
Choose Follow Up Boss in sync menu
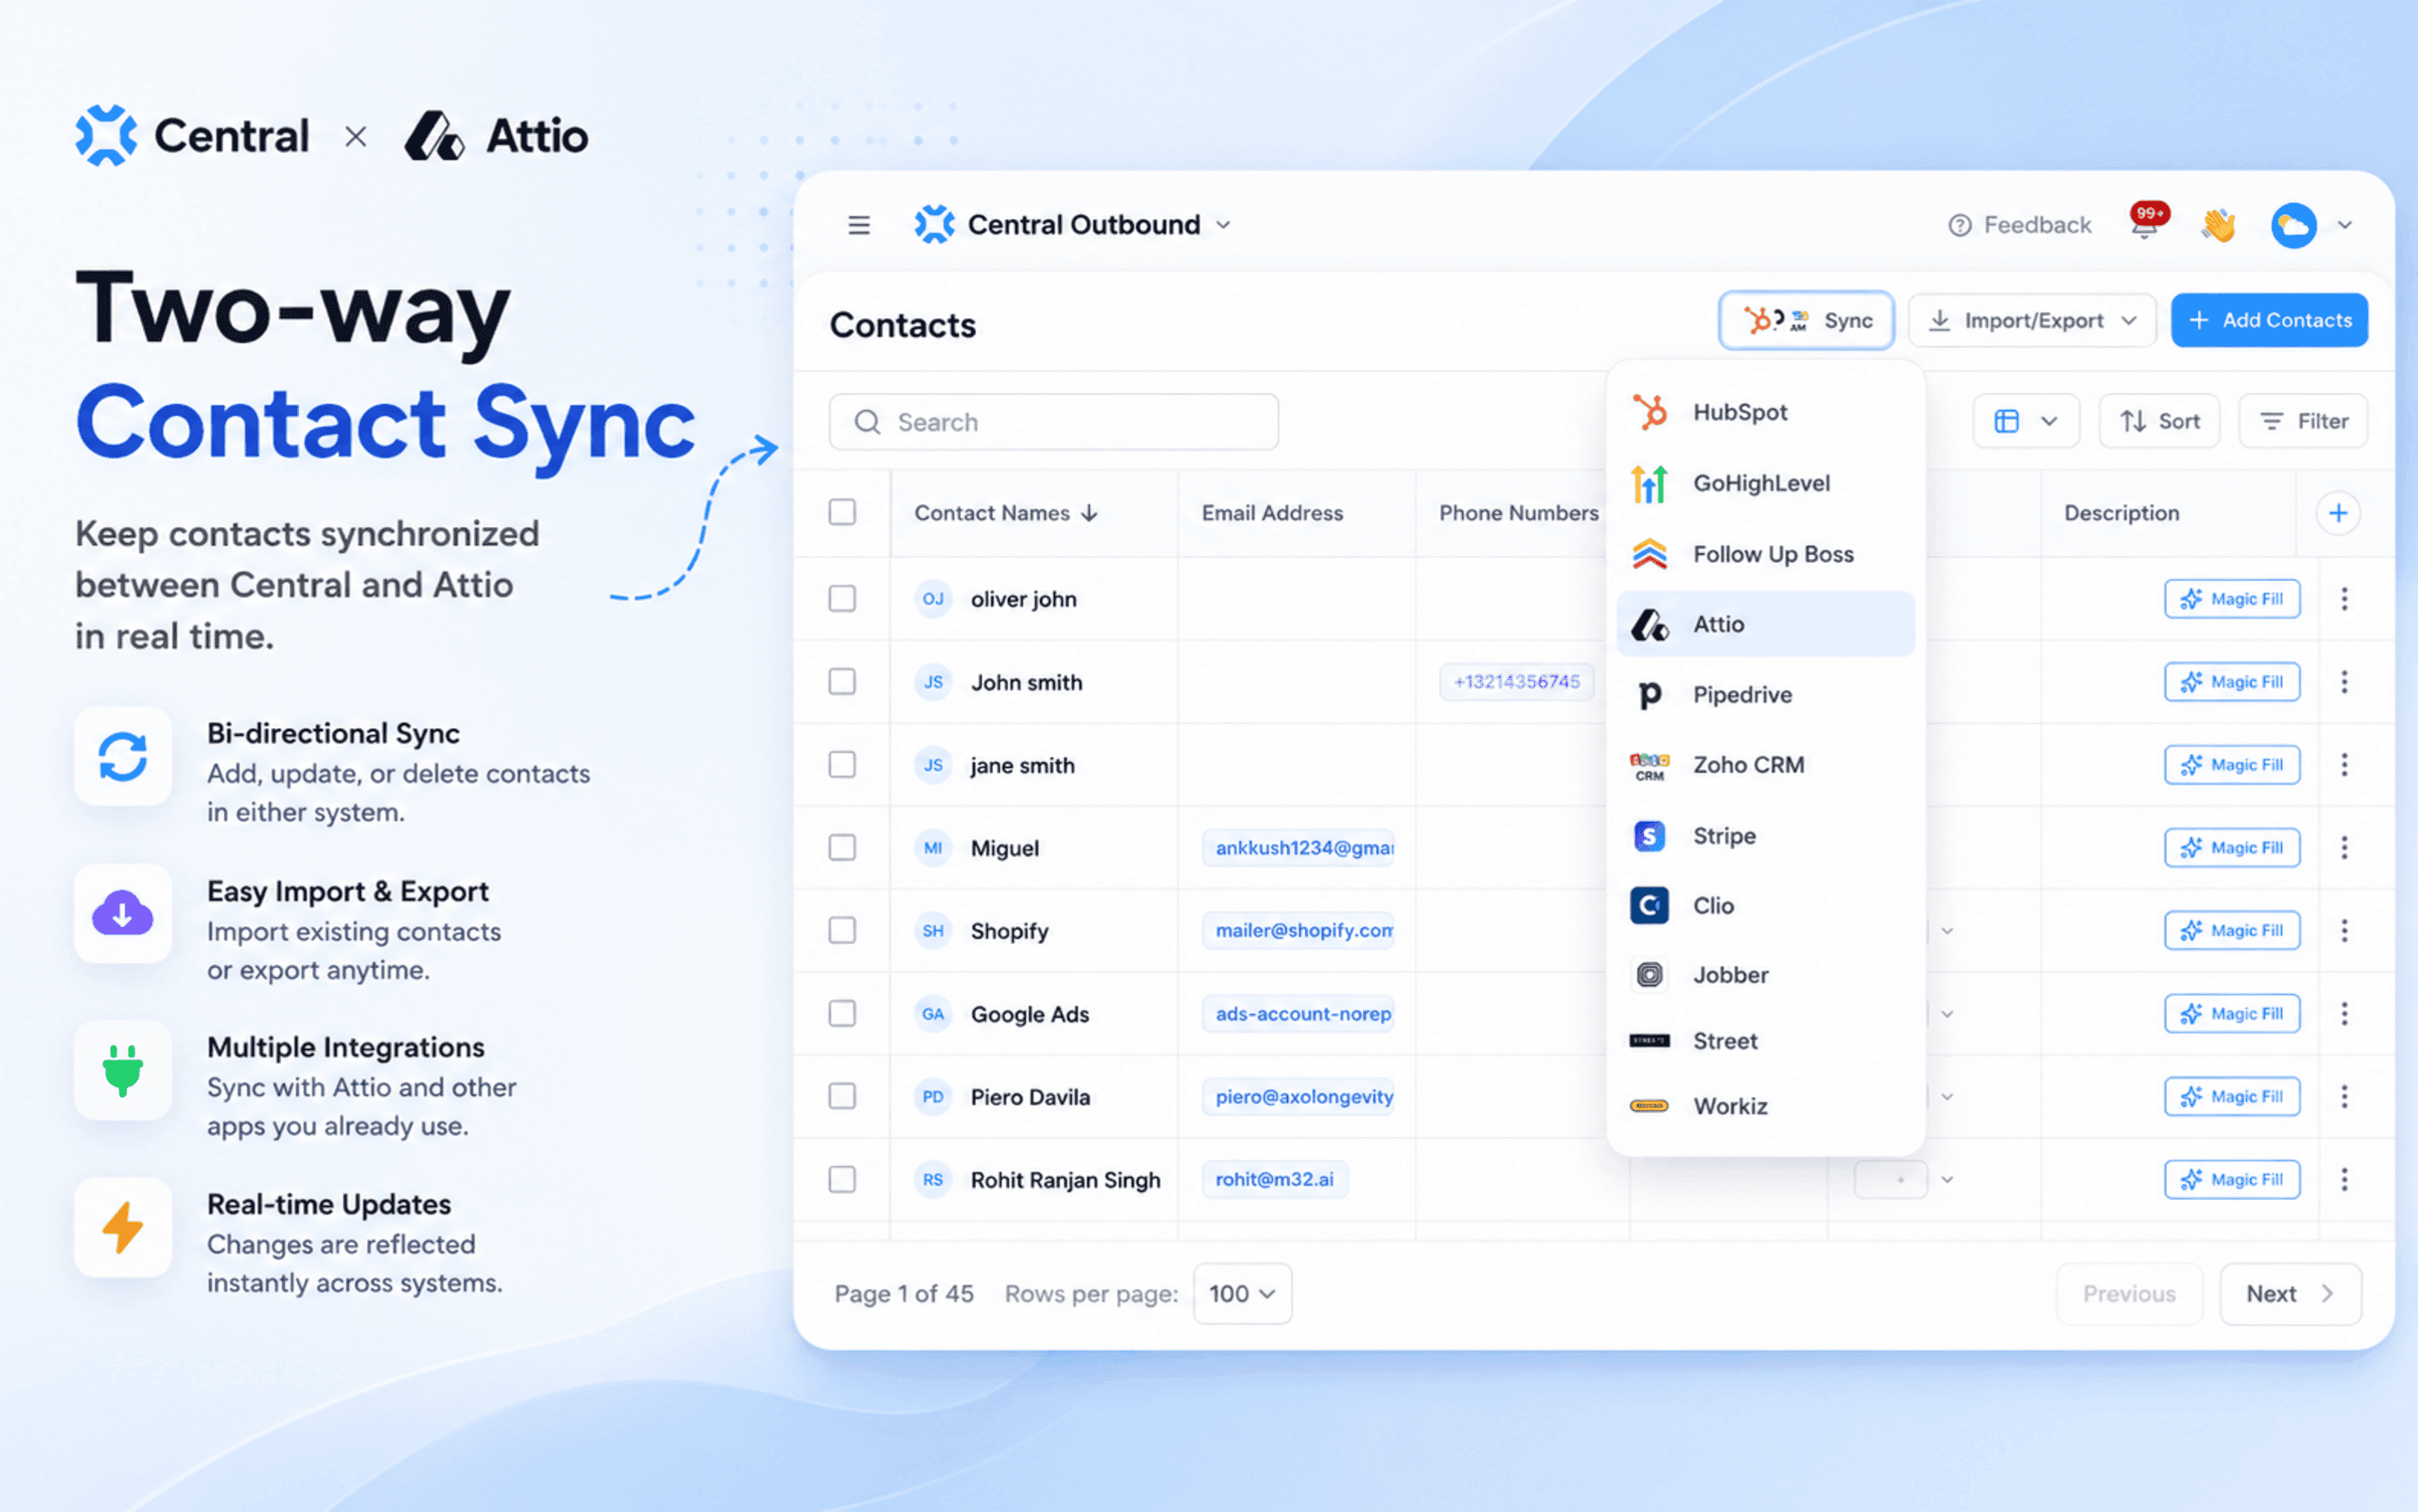(x=1765, y=554)
